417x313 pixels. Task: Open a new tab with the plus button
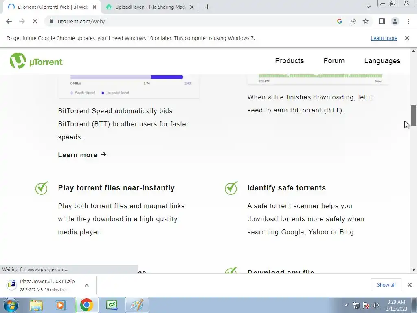click(x=207, y=7)
